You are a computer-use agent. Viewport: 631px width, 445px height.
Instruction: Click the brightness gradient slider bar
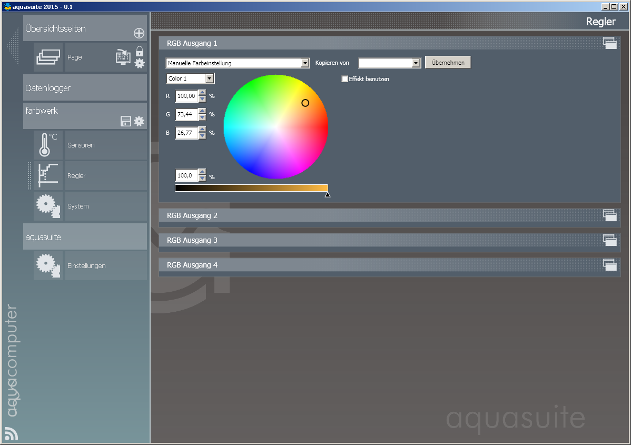point(252,188)
